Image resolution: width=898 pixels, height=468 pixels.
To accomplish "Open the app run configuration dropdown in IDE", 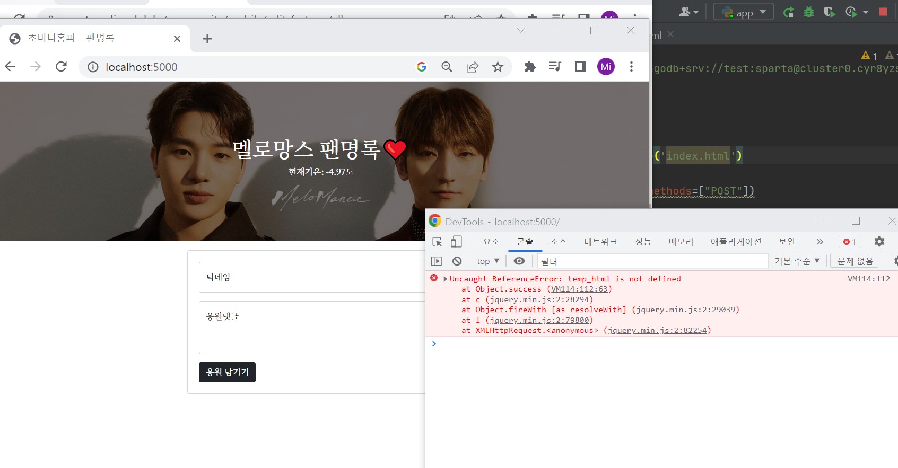I will [744, 12].
